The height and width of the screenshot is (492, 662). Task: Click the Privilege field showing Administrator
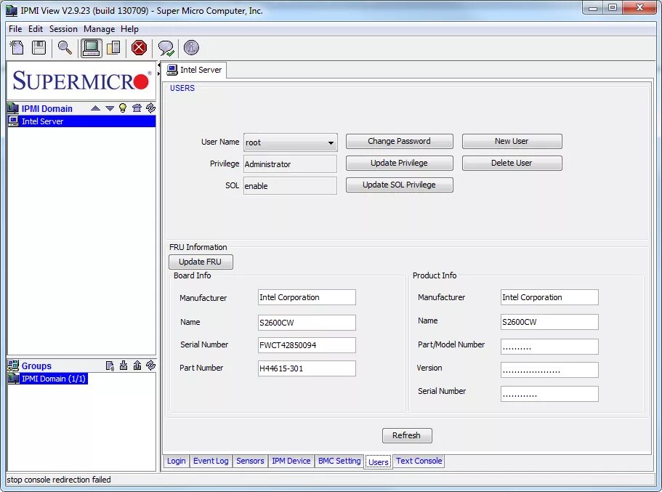291,164
